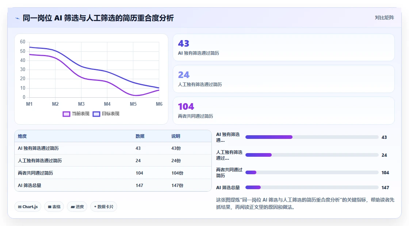This screenshot has width=409, height=226.
Task: Click the lightning icon beside the title
Action: [18, 18]
